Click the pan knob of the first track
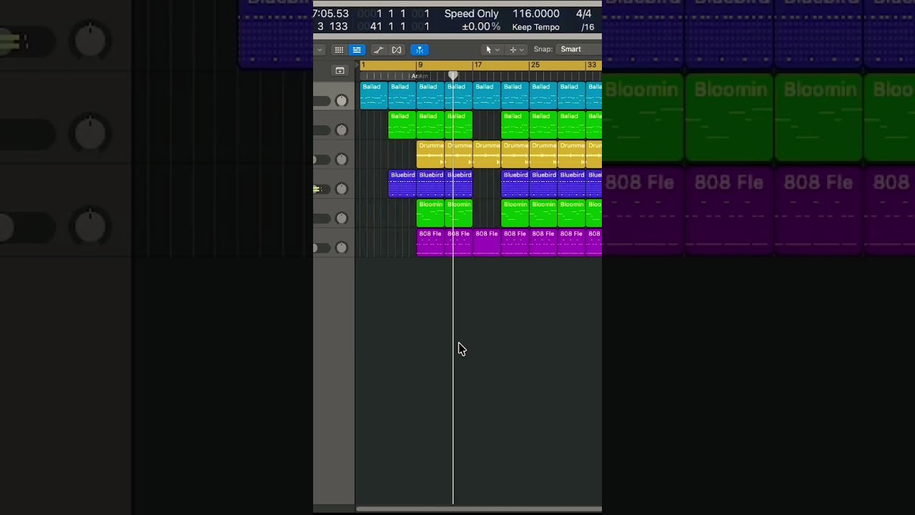This screenshot has height=515, width=915. (342, 101)
